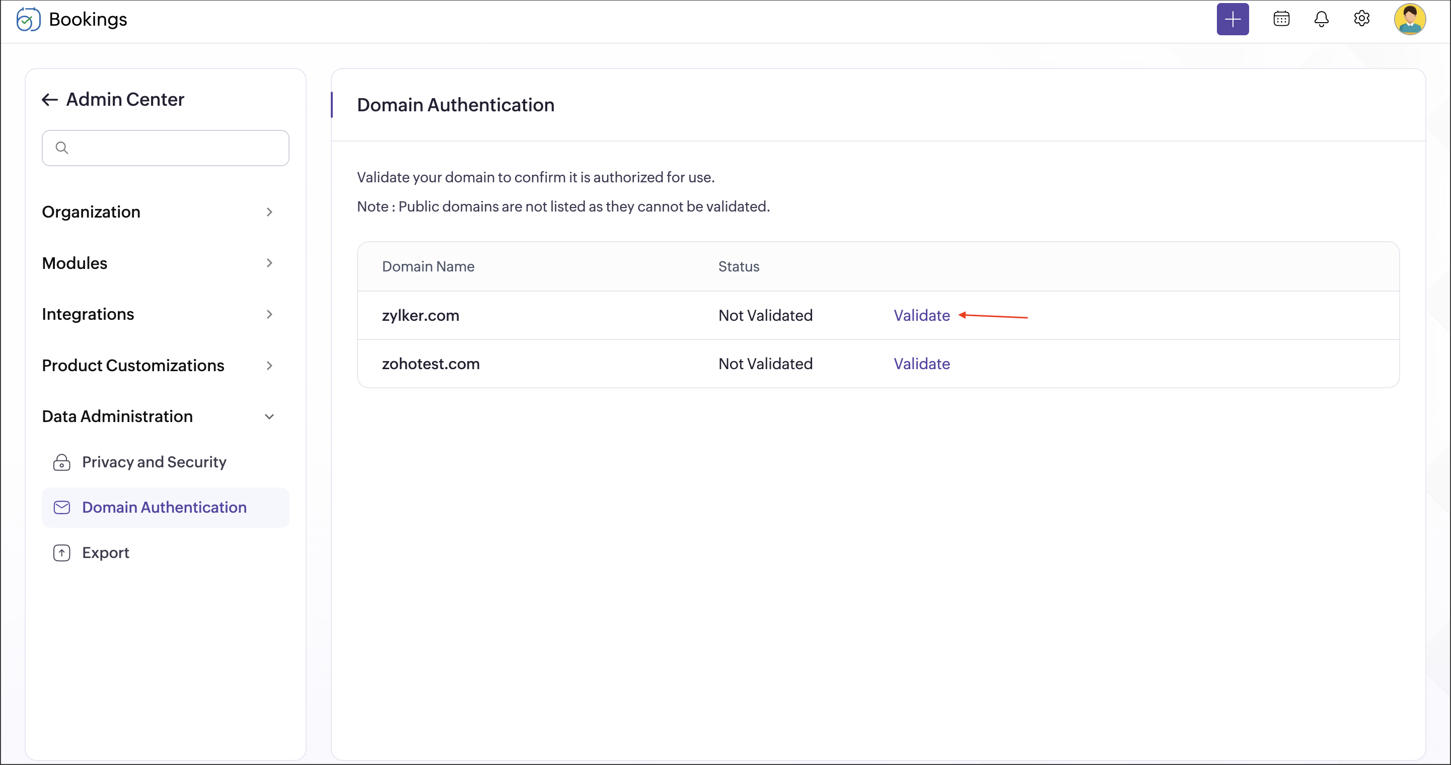1451x765 pixels.
Task: Click the Export upload icon
Action: (61, 553)
